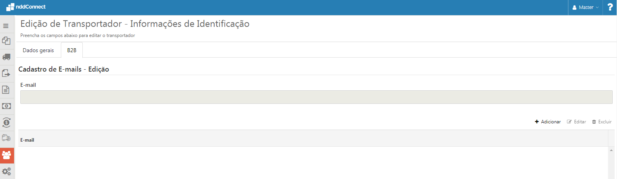This screenshot has height=179, width=617.
Task: Open the truck sidebar section
Action: pos(6,57)
